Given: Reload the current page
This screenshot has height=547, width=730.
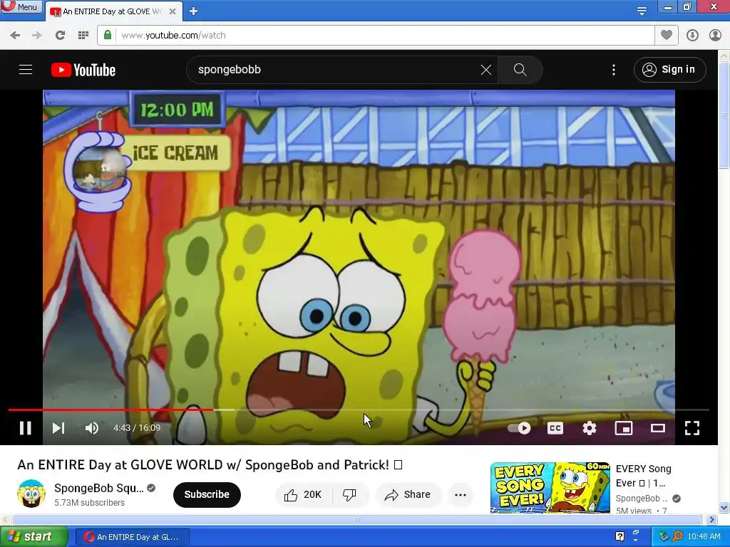Looking at the screenshot, I should pyautogui.click(x=60, y=36).
